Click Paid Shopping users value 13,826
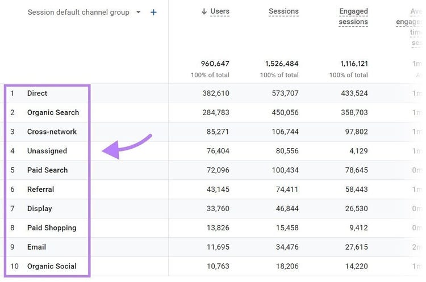 [218, 228]
